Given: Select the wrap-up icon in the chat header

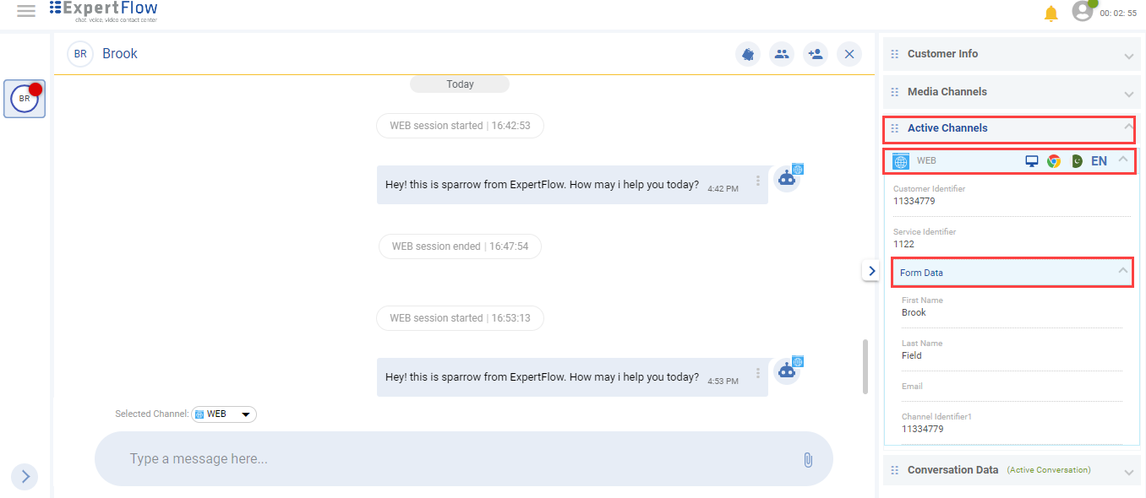Looking at the screenshot, I should coord(747,53).
